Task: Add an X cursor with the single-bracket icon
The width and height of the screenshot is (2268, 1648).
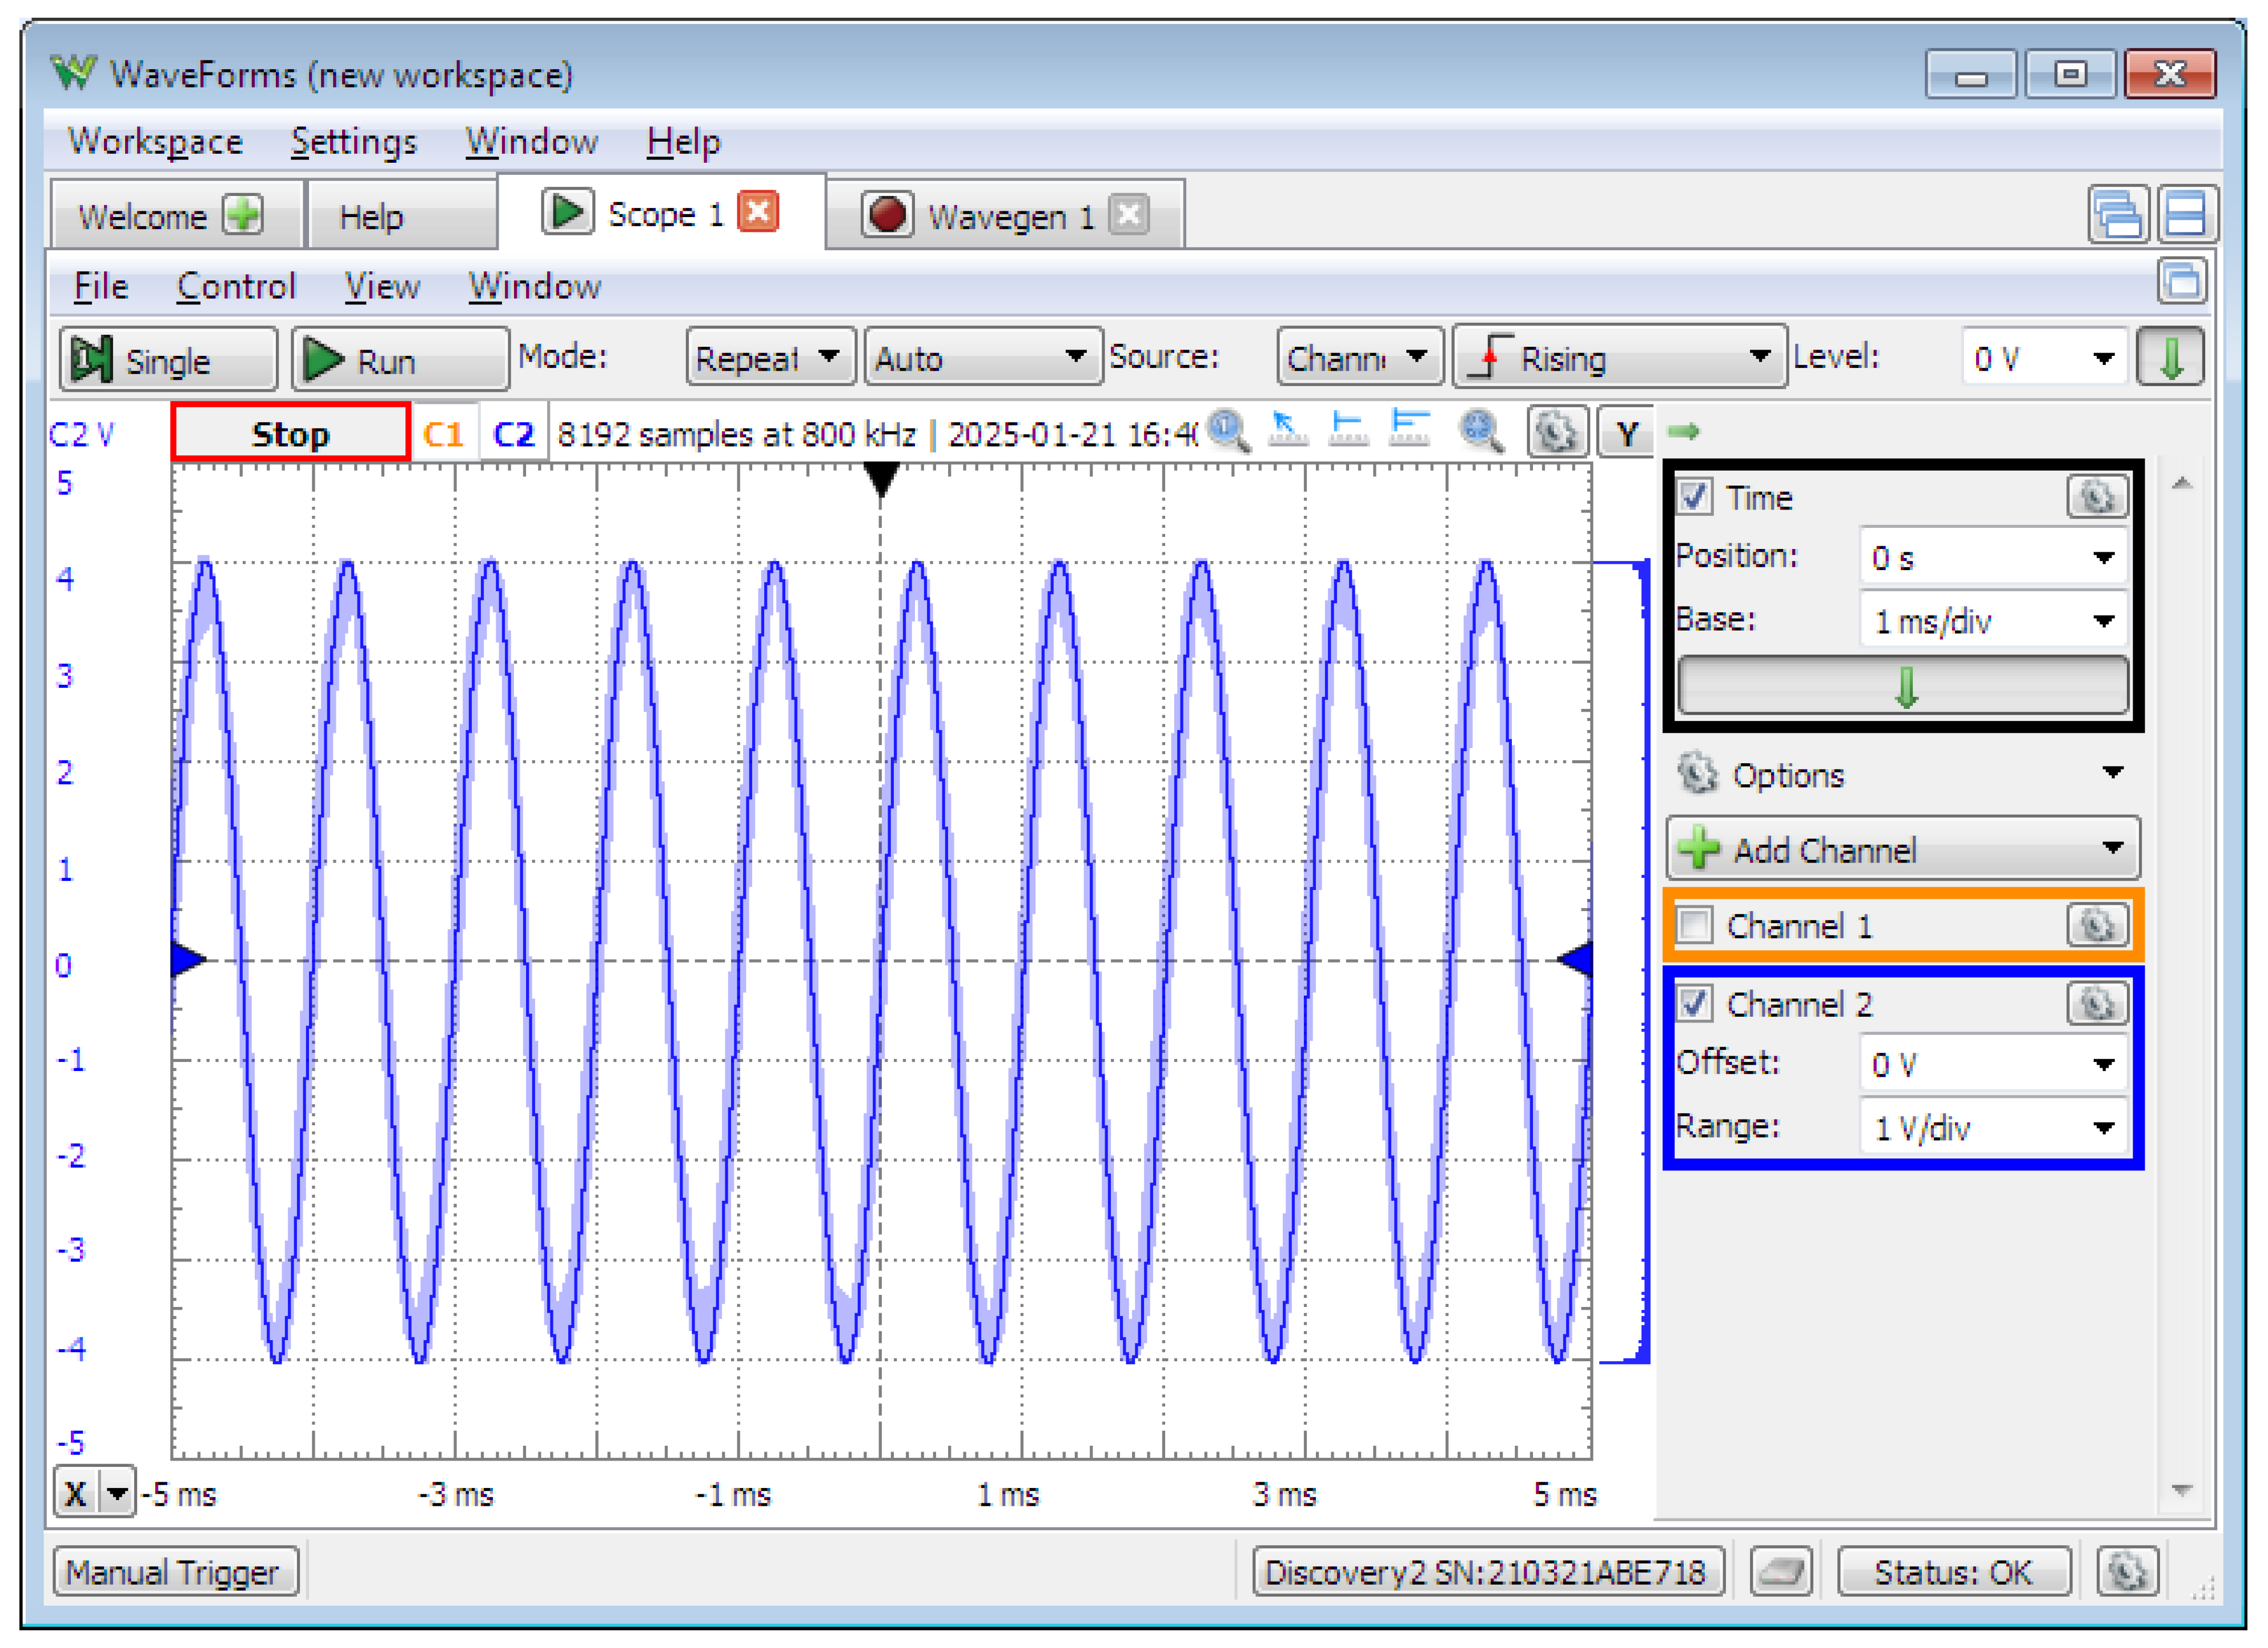Action: [1348, 430]
